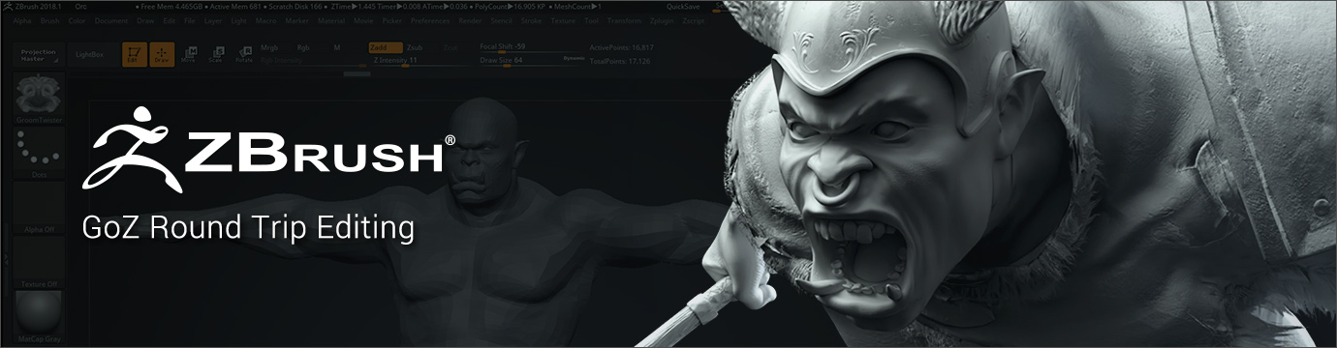
Task: Click the Scratch Disk 166 status text
Action: click(295, 7)
